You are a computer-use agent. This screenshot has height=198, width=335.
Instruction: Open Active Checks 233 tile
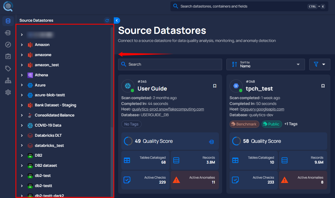(254, 180)
